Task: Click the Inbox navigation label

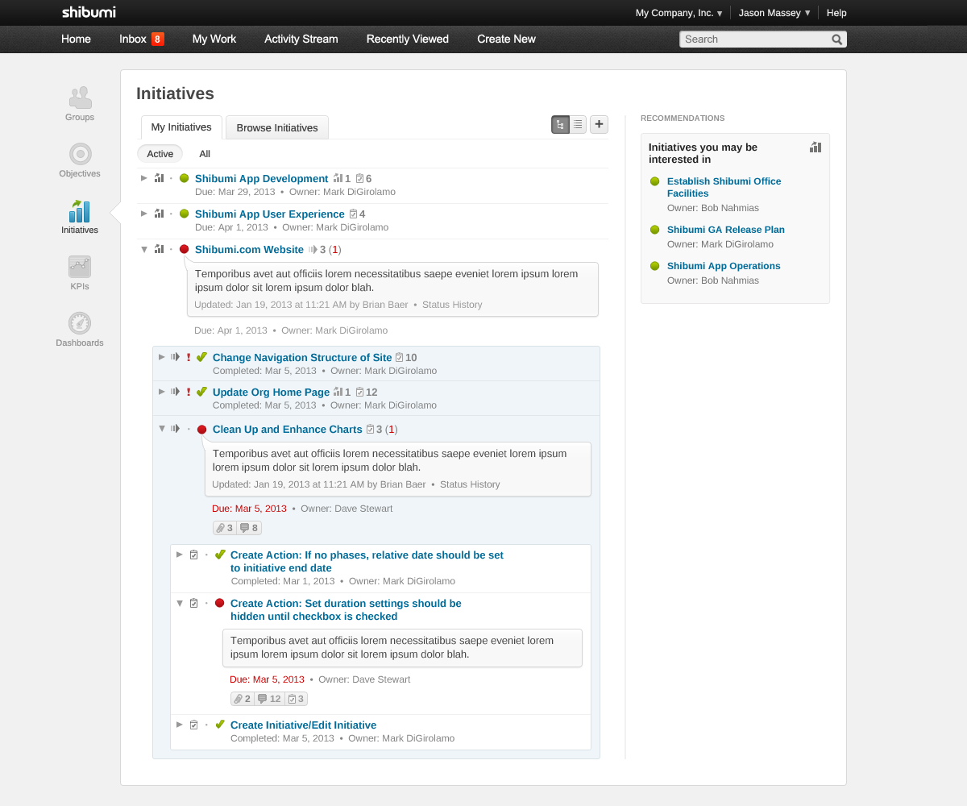Action: (133, 39)
